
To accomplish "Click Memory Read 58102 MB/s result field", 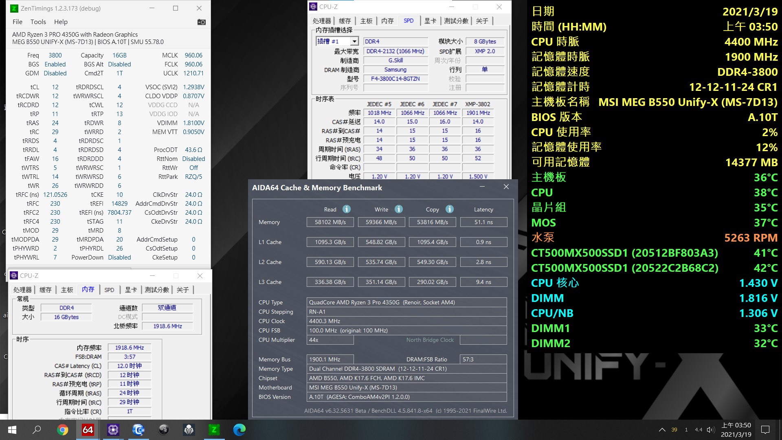I will [330, 222].
